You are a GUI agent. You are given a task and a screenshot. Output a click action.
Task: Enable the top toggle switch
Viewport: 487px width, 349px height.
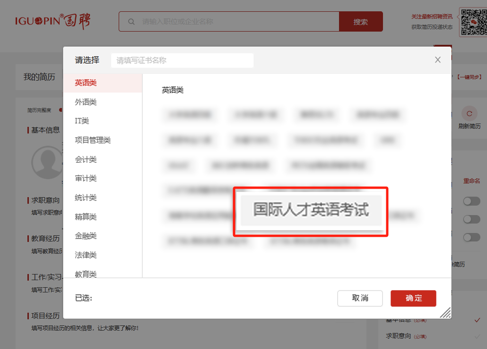[x=471, y=201]
